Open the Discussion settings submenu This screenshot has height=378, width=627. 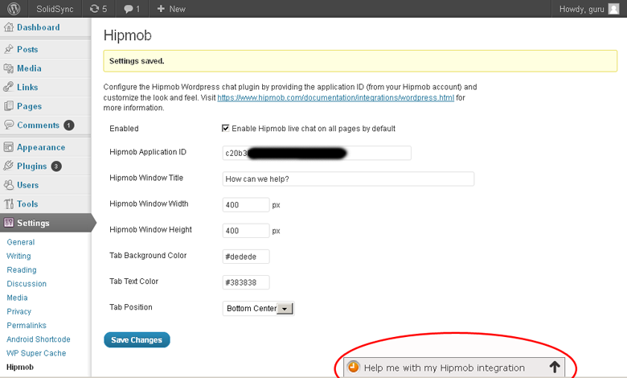coord(27,284)
